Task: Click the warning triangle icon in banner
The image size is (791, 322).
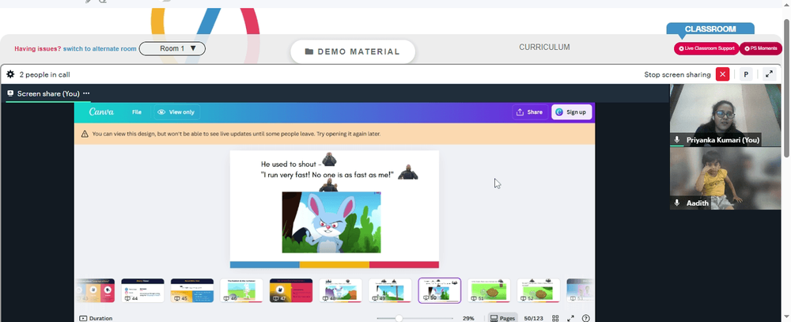Action: [x=85, y=134]
